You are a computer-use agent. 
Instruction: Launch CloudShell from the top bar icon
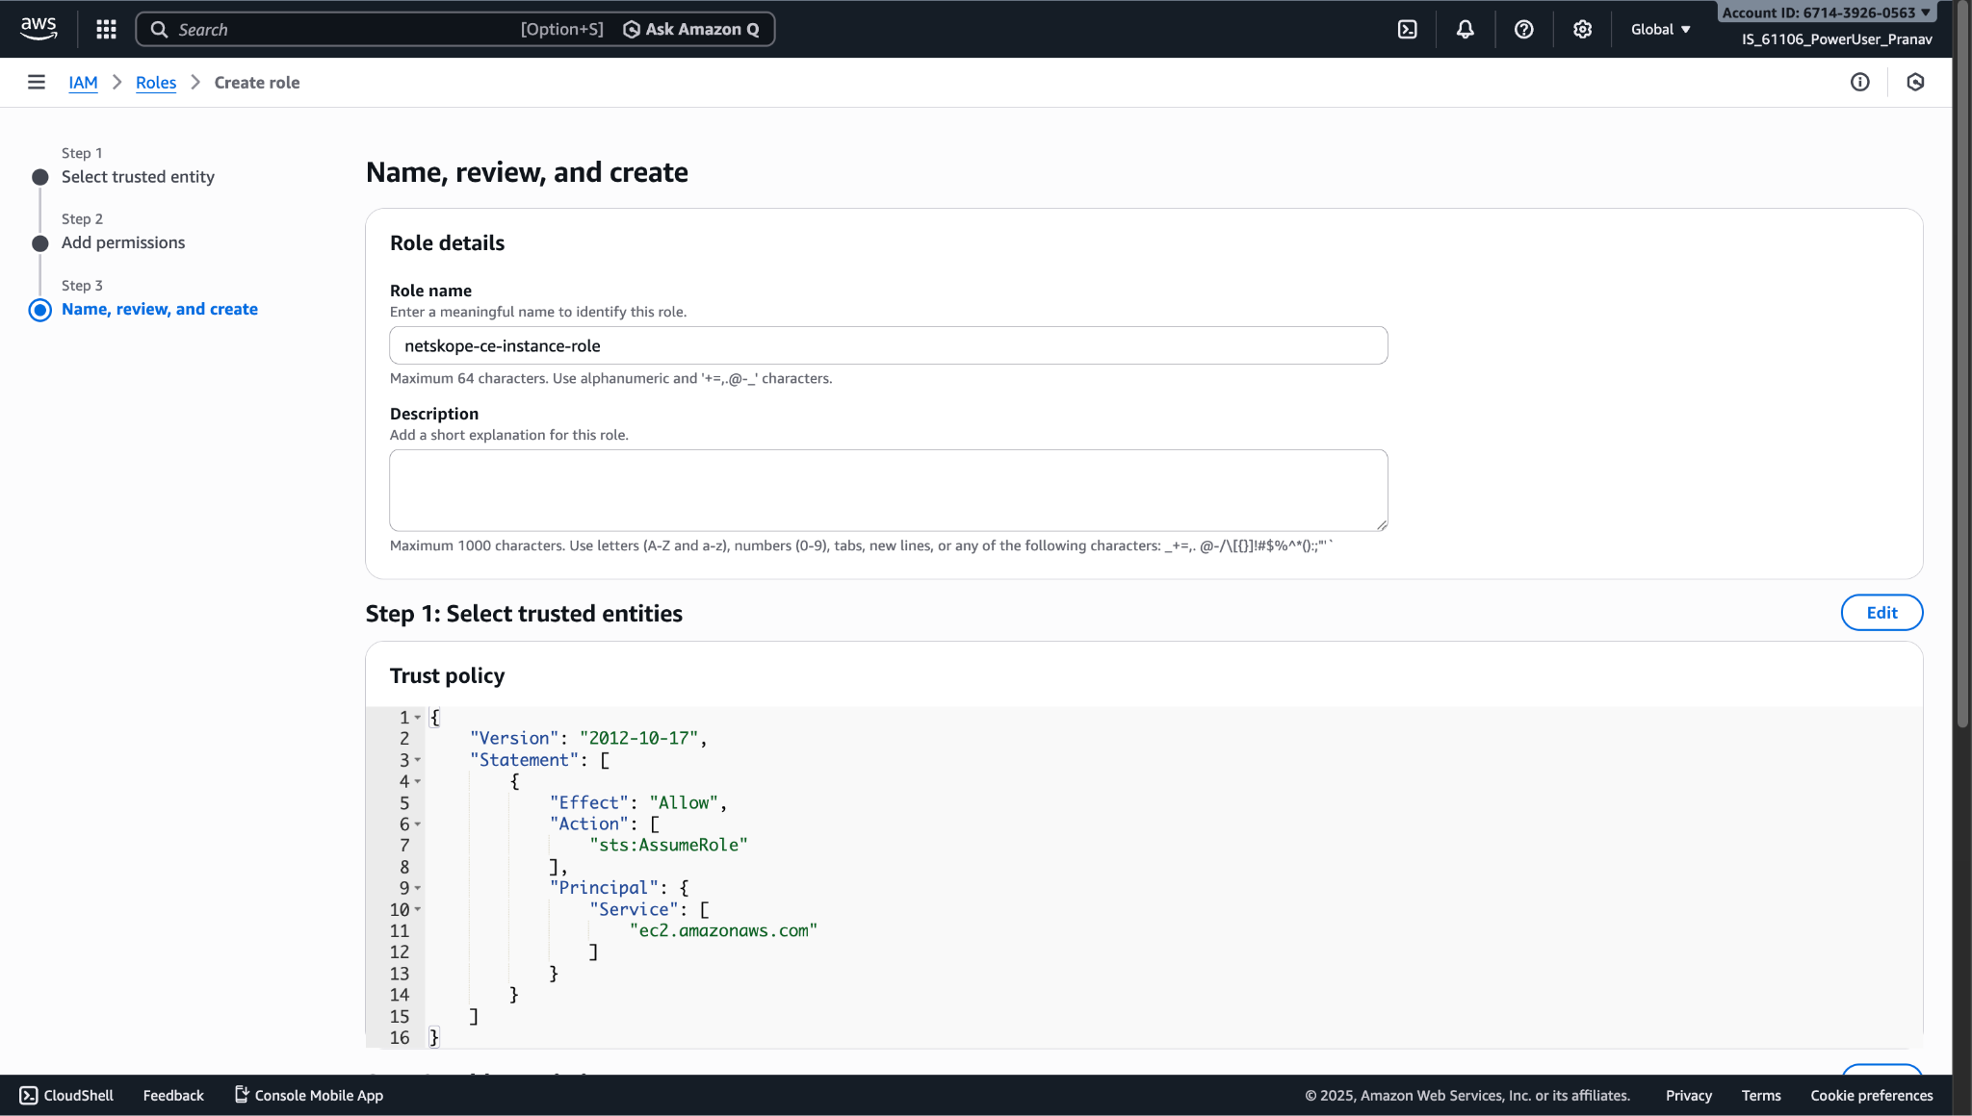coord(1407,29)
